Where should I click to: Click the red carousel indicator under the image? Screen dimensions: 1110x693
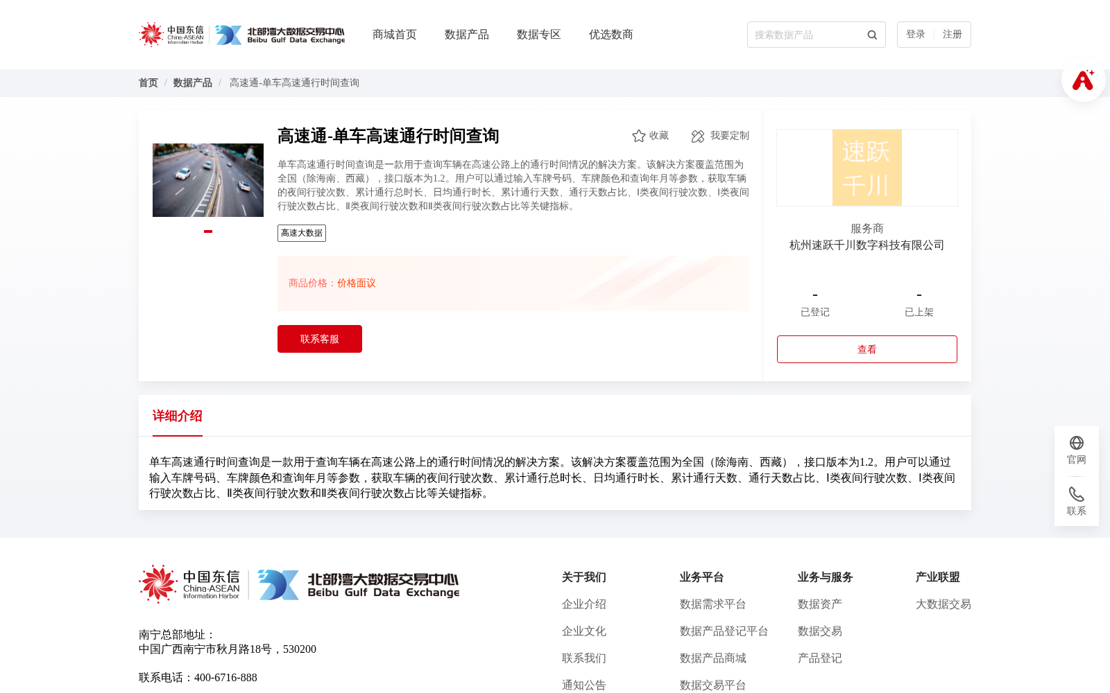pyautogui.click(x=208, y=231)
